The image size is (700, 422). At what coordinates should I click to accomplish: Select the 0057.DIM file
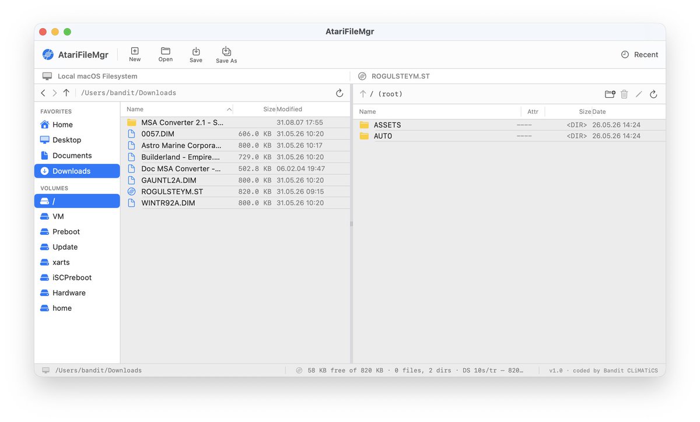tap(236, 134)
